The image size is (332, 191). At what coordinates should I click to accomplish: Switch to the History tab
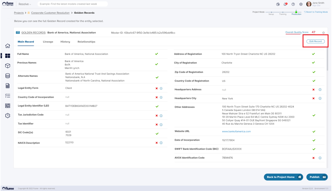tap(65, 42)
